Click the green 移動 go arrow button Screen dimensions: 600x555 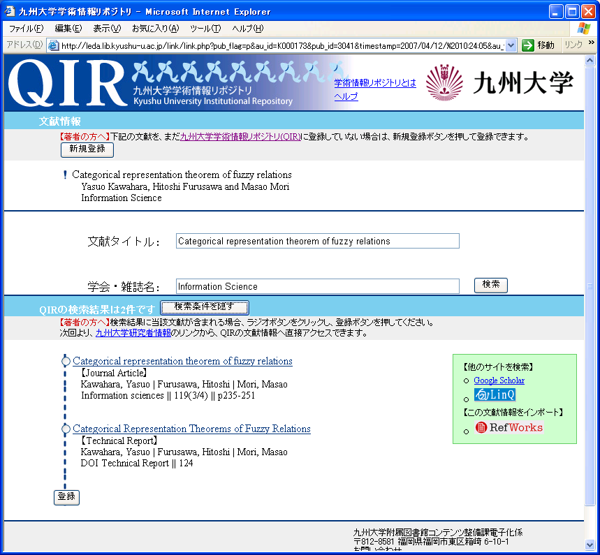pos(528,45)
